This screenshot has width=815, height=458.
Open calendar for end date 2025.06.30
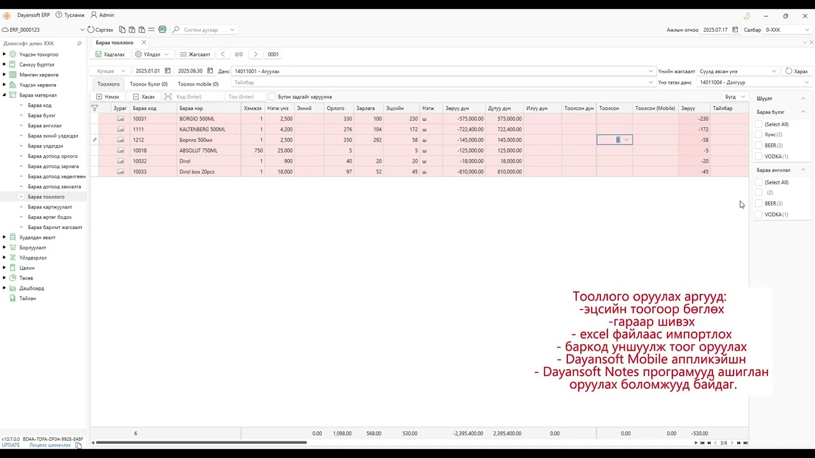[x=210, y=71]
